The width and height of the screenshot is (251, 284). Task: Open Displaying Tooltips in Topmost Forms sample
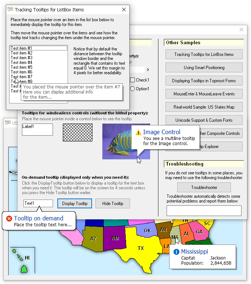coord(204,81)
